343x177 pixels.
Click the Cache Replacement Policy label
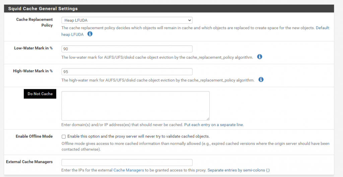point(35,22)
